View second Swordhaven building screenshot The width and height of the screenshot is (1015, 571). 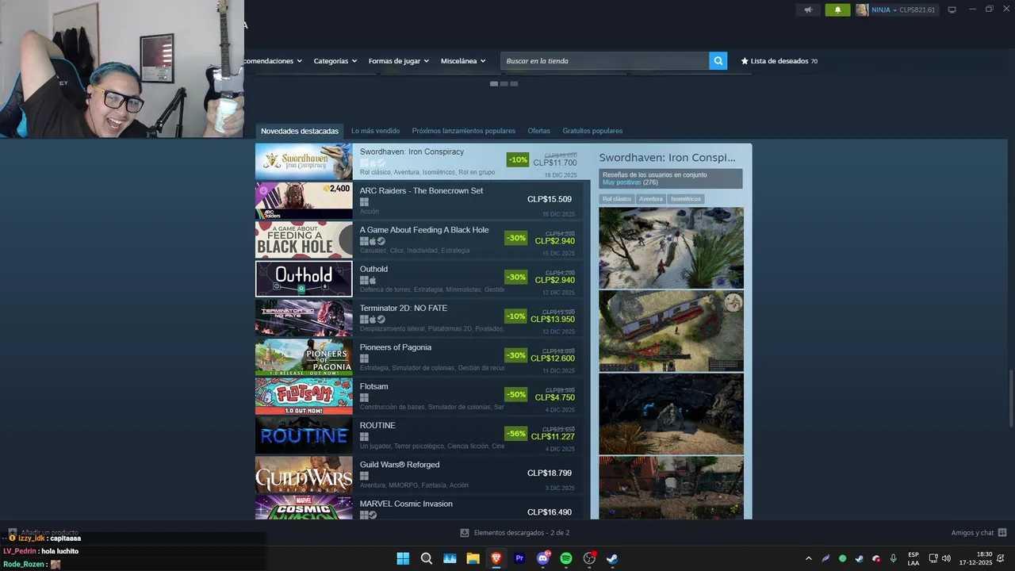pyautogui.click(x=671, y=331)
